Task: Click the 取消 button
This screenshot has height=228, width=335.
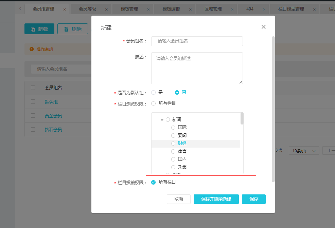Action: (x=179, y=199)
